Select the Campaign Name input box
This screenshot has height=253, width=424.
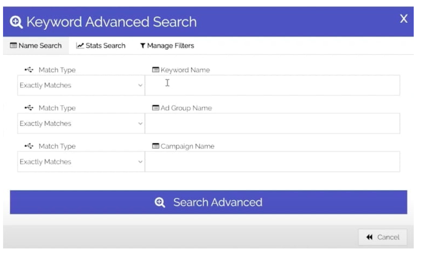click(x=272, y=162)
